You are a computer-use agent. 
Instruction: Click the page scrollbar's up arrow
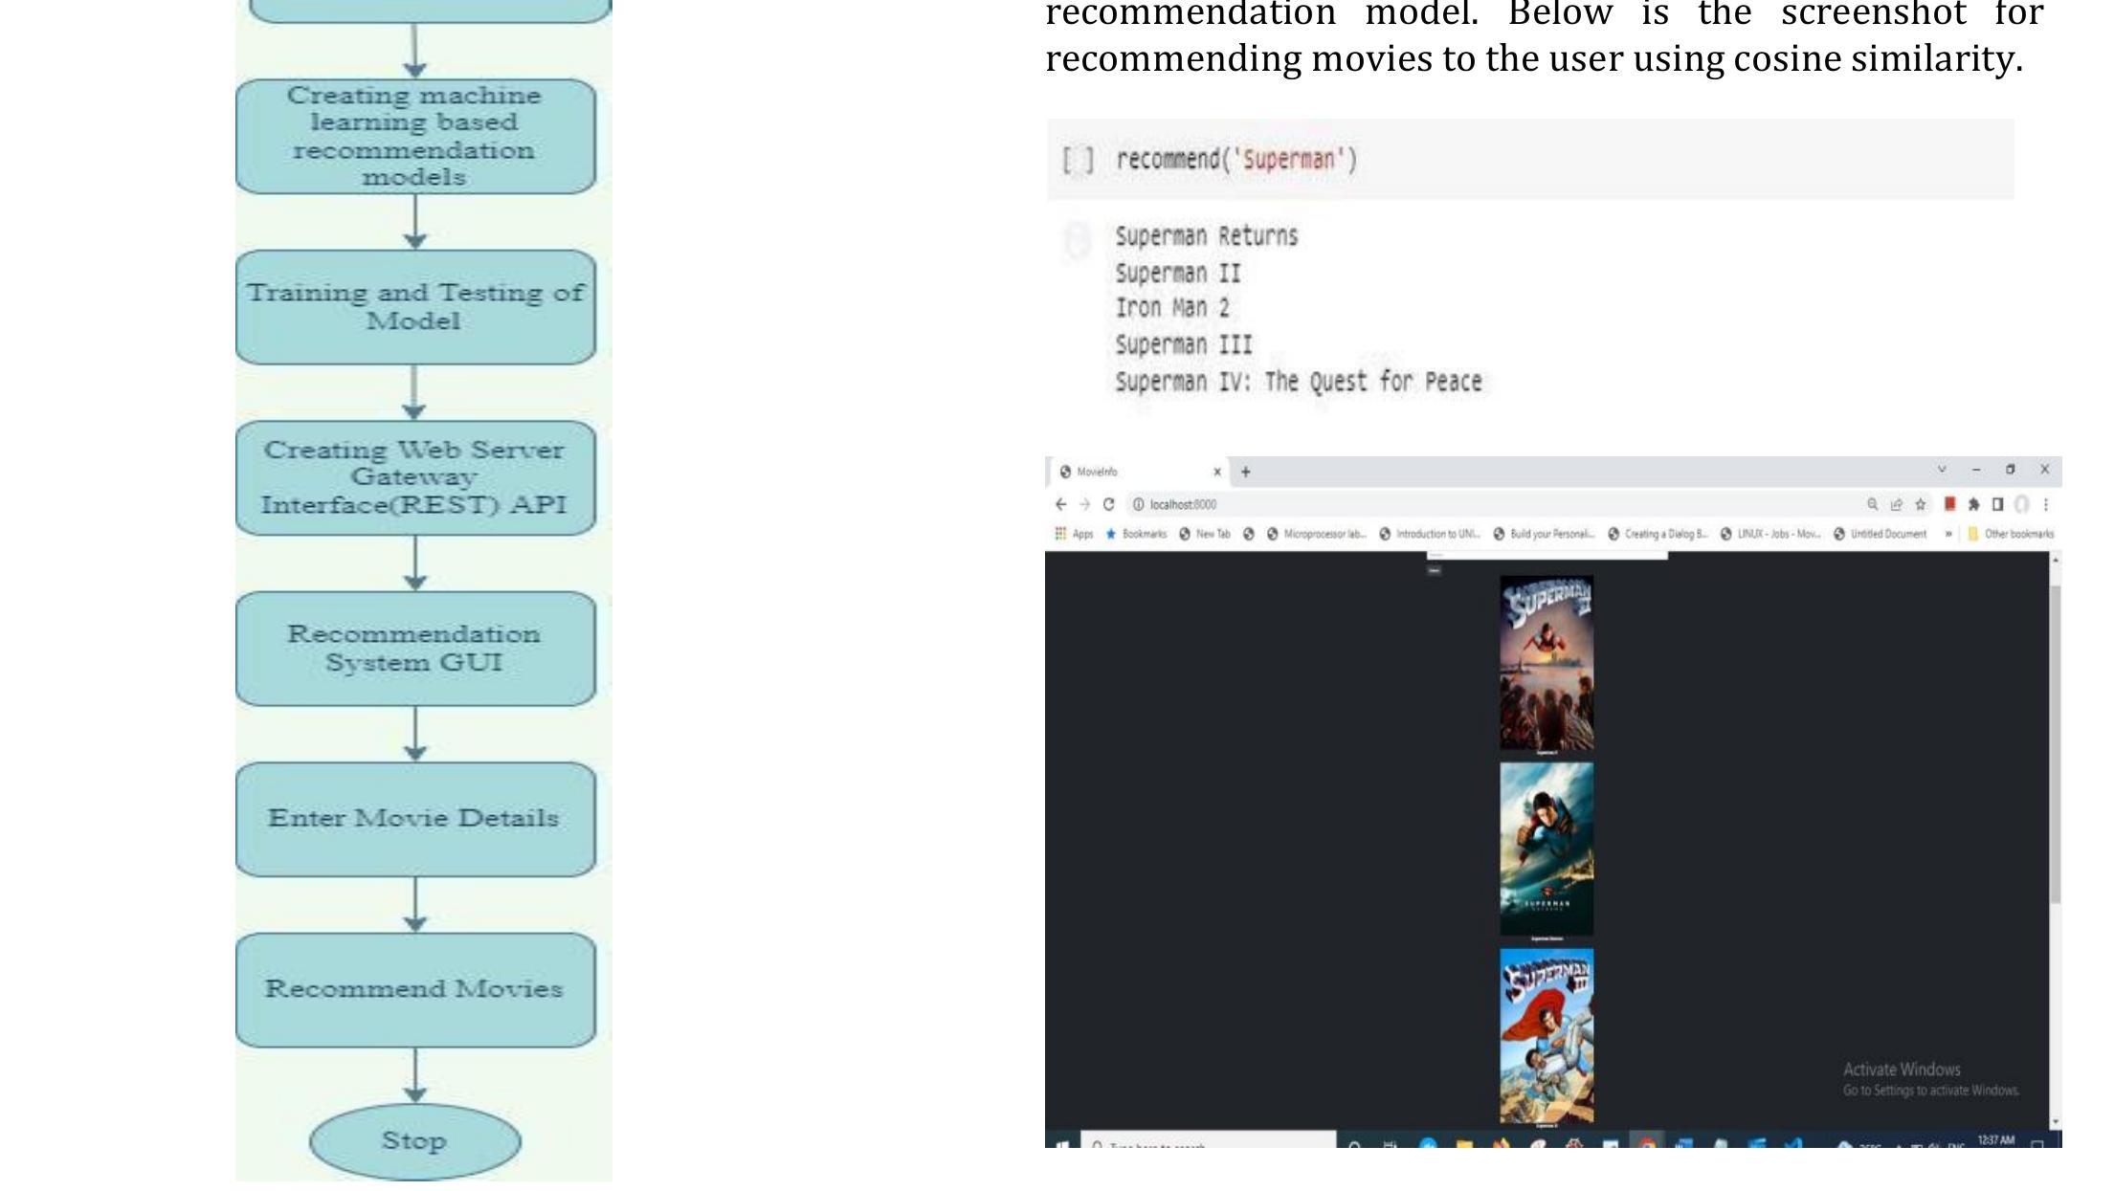pos(2055,560)
